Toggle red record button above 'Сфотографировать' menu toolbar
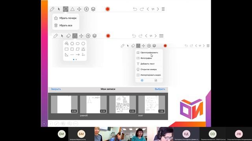This screenshot has height=141, width=252. pyautogui.click(x=165, y=46)
